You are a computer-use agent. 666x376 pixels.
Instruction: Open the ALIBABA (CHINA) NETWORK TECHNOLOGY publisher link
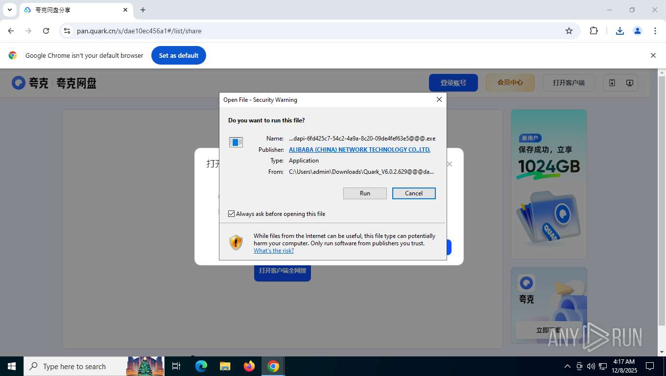(359, 150)
